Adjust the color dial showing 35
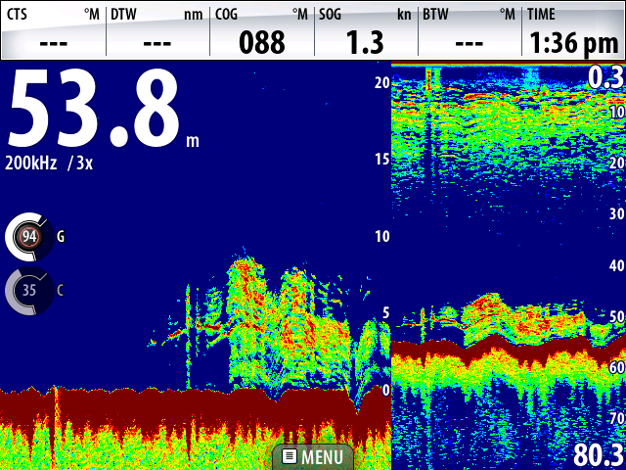 pyautogui.click(x=28, y=290)
